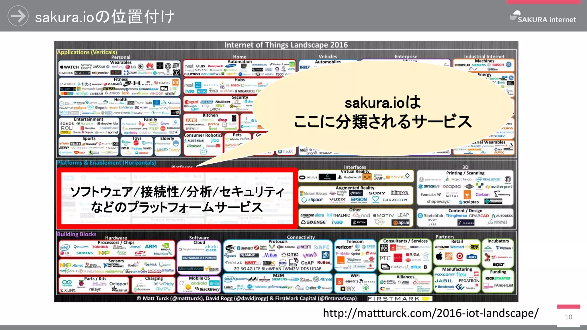Image resolution: width=587 pixels, height=330 pixels.
Task: Open the mattturck.com 2016-iot-landscape URL
Action: point(431,313)
